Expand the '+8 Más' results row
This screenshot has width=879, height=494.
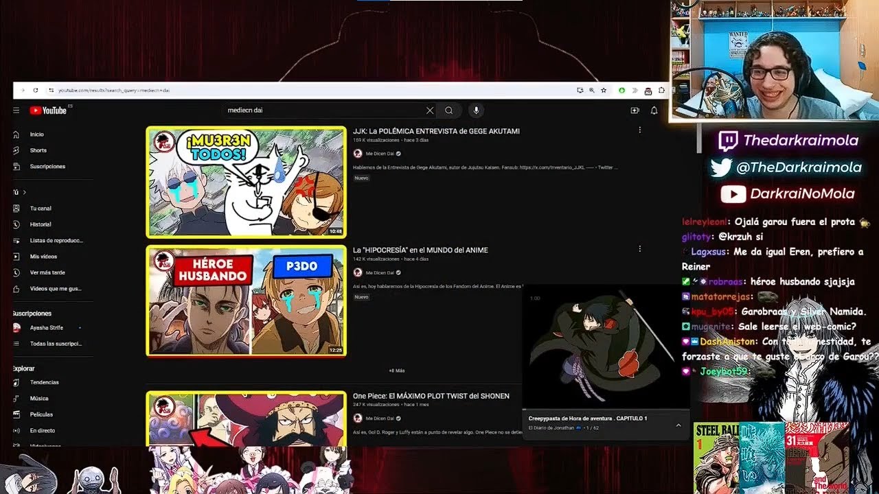pos(397,370)
